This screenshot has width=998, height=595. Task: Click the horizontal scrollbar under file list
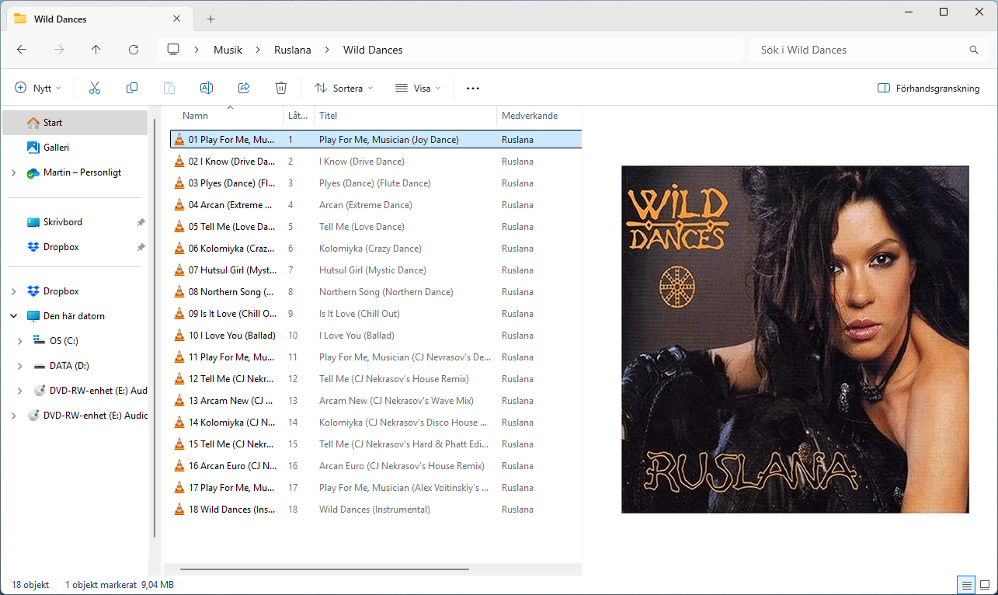324,569
